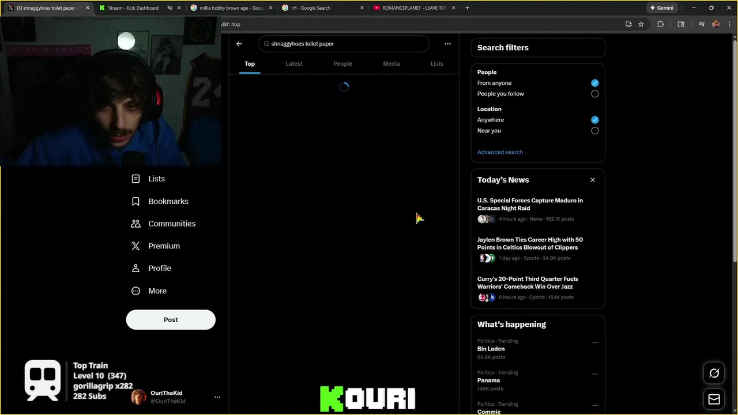Click the shnaggyhoes toilet paper search field

click(x=344, y=44)
